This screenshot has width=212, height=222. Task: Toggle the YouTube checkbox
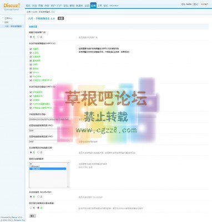[31, 77]
